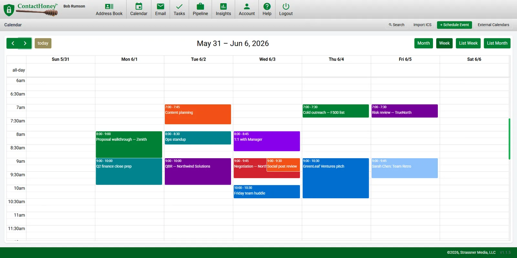Open Cold outreach — F500 list event

click(x=336, y=111)
